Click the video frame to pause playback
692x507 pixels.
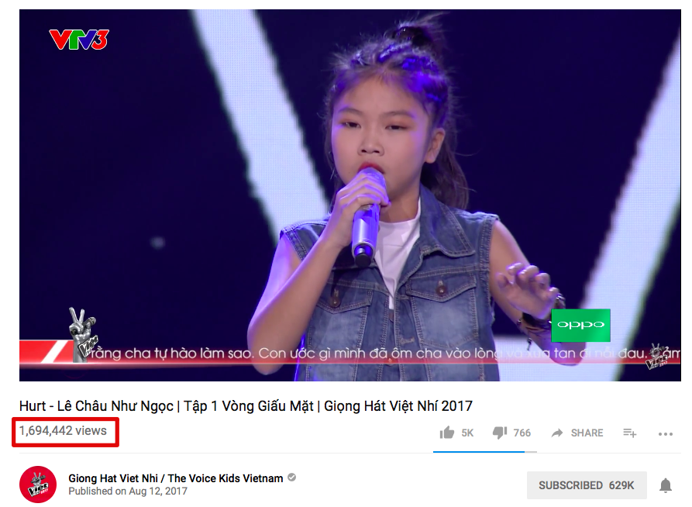click(350, 195)
